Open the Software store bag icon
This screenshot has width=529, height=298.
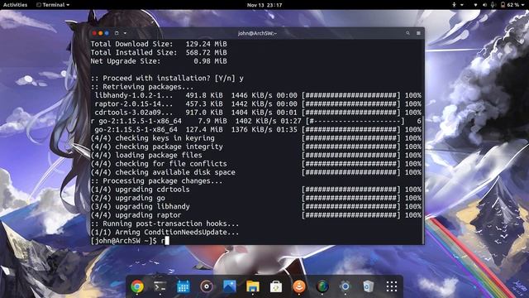coord(276,286)
